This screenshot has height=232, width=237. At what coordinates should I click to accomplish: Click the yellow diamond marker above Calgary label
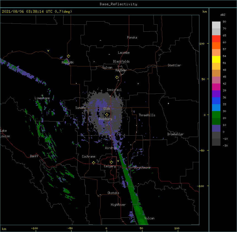[111, 162]
